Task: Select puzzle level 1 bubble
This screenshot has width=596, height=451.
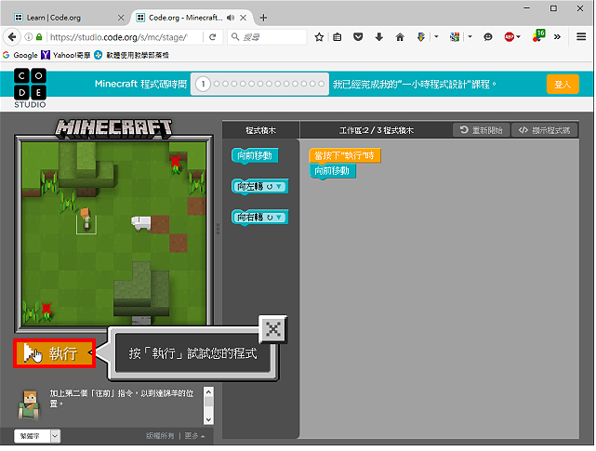Action: pyautogui.click(x=203, y=84)
